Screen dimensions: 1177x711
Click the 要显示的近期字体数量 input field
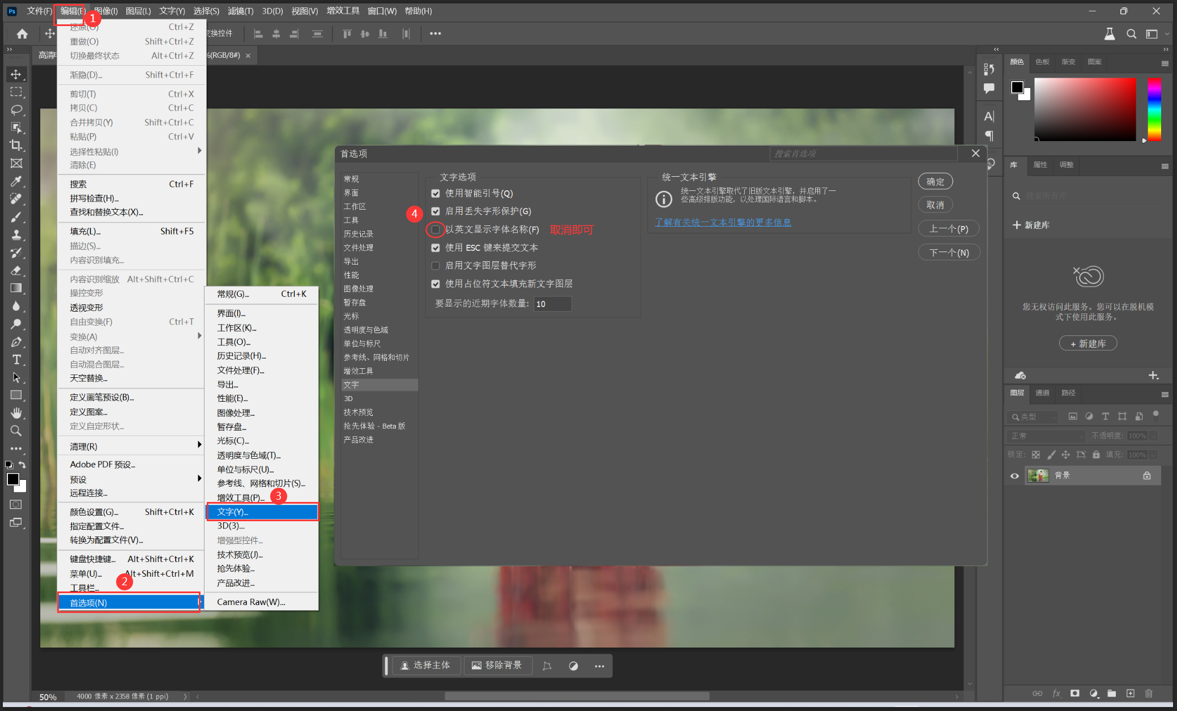(552, 304)
